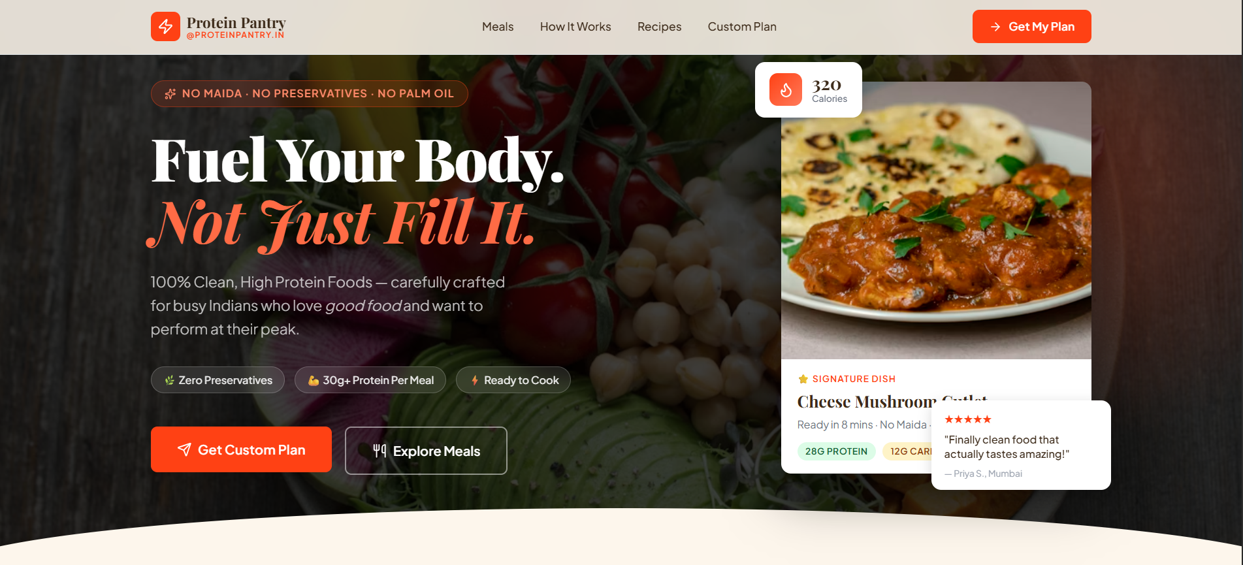Click the five-star rating in the review card
This screenshot has width=1243, height=565.
[x=968, y=419]
